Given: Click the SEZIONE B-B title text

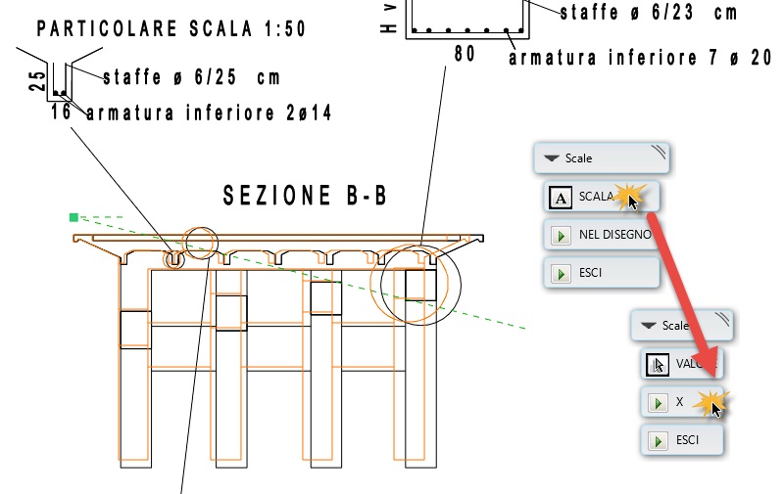Looking at the screenshot, I should coord(305,195).
